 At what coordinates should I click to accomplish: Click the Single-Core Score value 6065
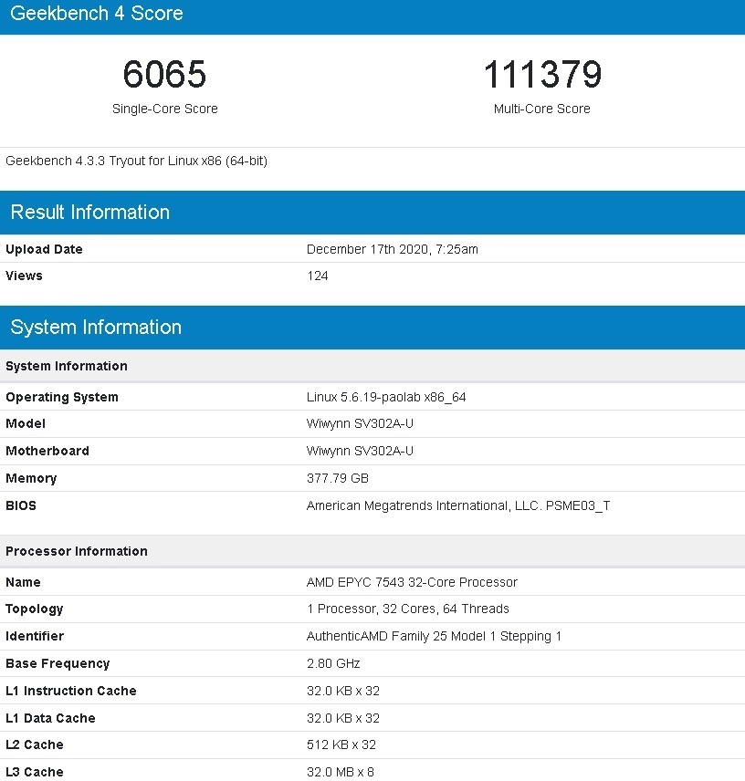tap(164, 74)
